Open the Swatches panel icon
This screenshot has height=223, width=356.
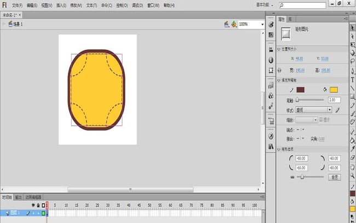[x=271, y=34]
